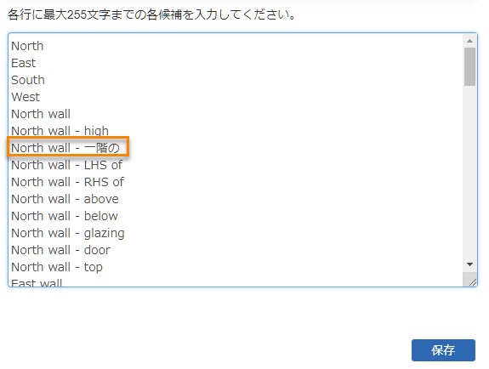The height and width of the screenshot is (369, 489).
Task: Click the scrollbar up arrow
Action: [469, 41]
